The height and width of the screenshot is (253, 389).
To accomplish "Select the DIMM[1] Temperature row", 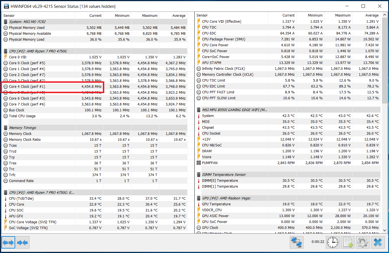I will pos(288,186).
